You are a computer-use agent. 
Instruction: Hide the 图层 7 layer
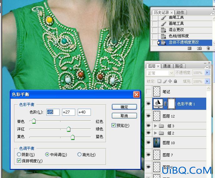[148, 155]
